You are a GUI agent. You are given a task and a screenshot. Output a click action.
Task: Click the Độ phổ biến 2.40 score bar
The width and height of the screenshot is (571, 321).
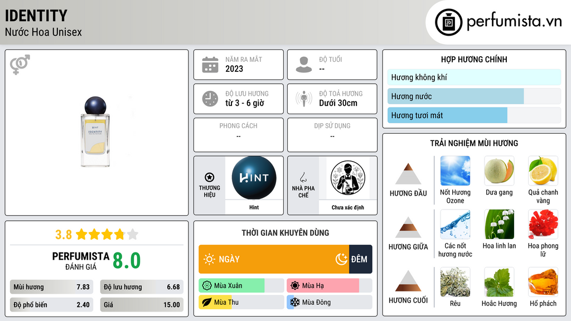click(x=51, y=305)
